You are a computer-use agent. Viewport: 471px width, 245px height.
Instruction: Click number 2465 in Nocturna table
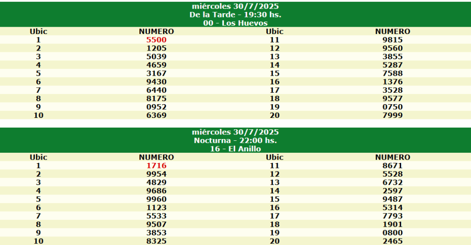pos(393,241)
